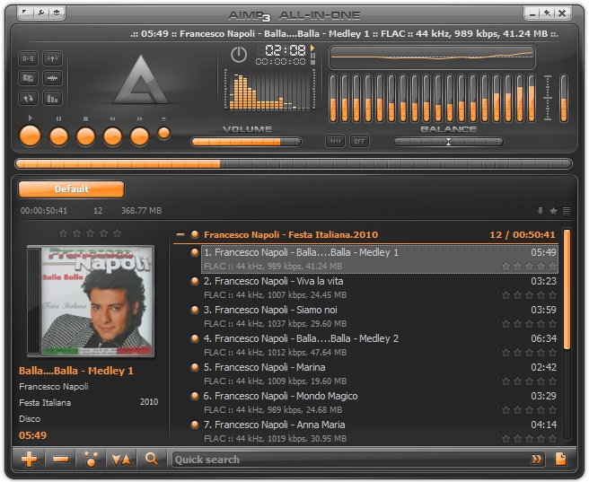Open the audio converter button
This screenshot has width=589, height=482.
(x=28, y=78)
